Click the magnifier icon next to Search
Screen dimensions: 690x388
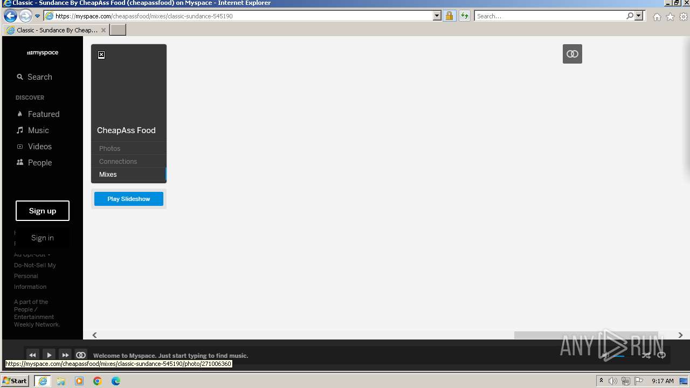click(x=20, y=77)
